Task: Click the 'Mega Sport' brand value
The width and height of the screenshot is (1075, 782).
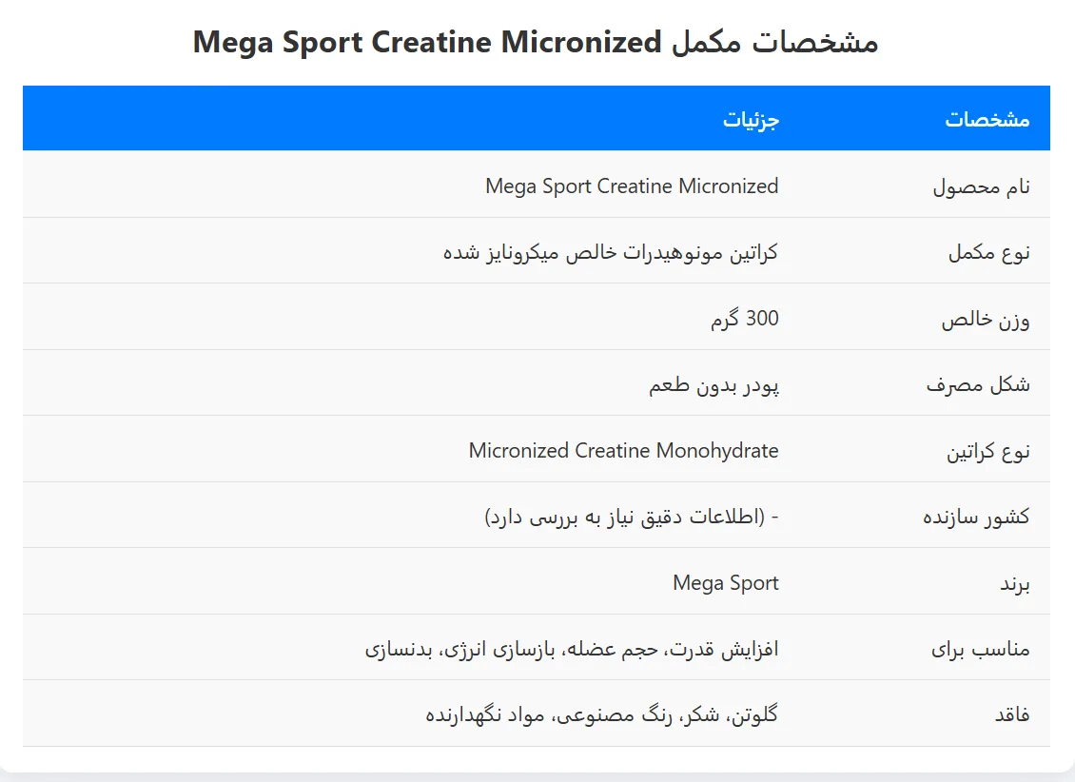Action: click(725, 582)
